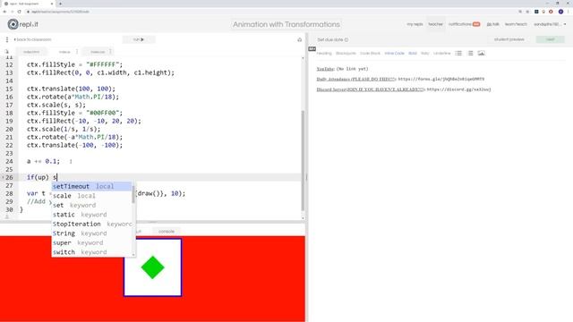Open my repls page
Image resolution: width=573 pixels, height=322 pixels.
415,24
